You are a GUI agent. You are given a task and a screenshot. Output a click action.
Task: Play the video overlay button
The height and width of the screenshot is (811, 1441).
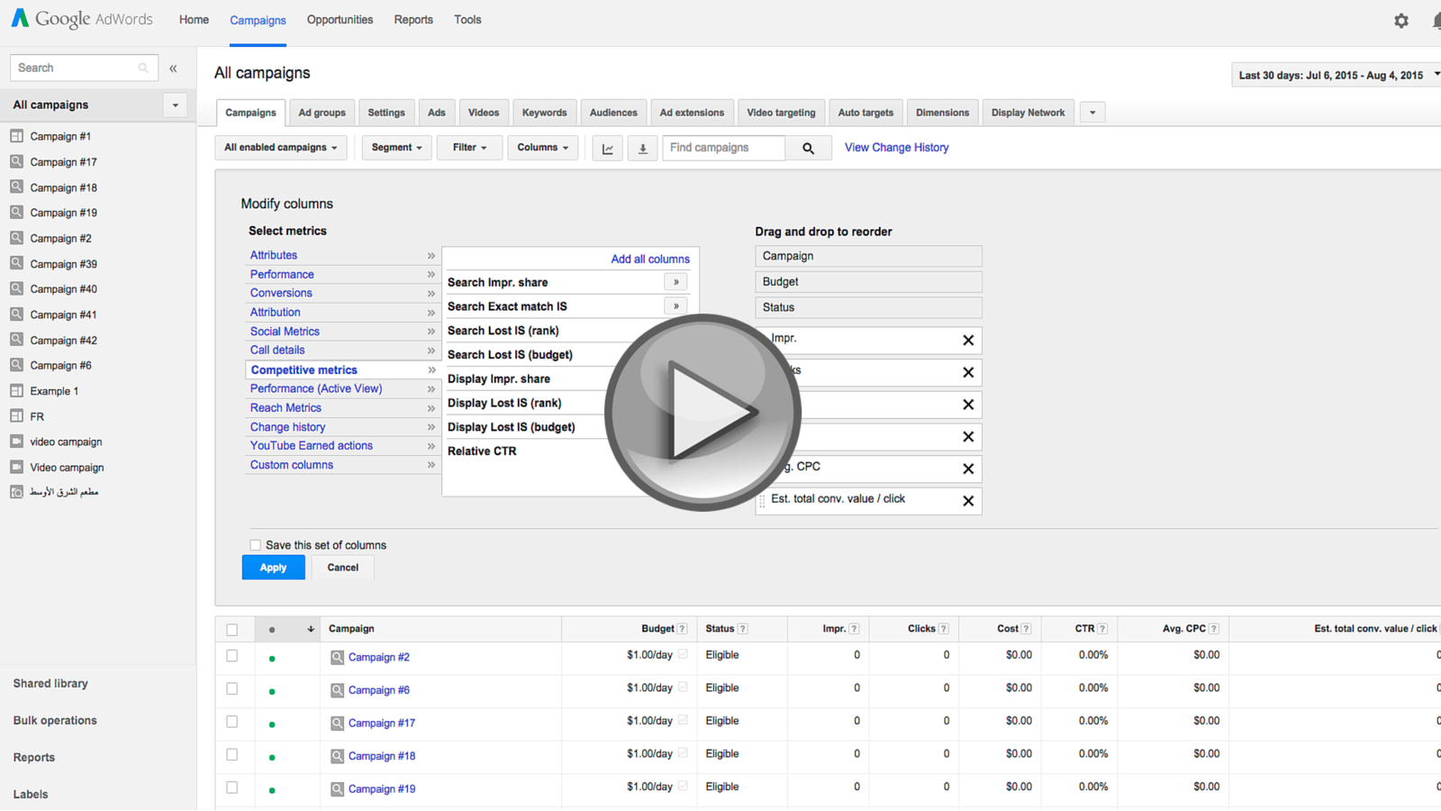[702, 413]
